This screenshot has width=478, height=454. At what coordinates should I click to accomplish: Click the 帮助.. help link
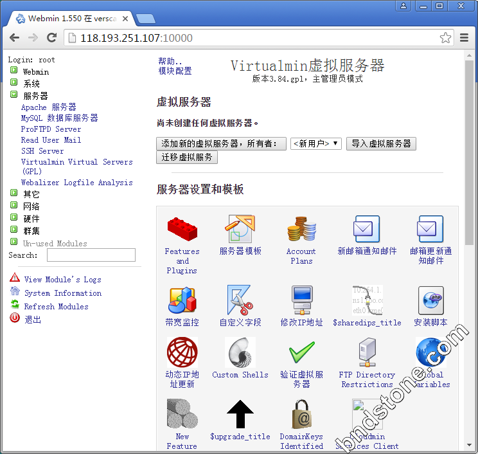(x=170, y=61)
